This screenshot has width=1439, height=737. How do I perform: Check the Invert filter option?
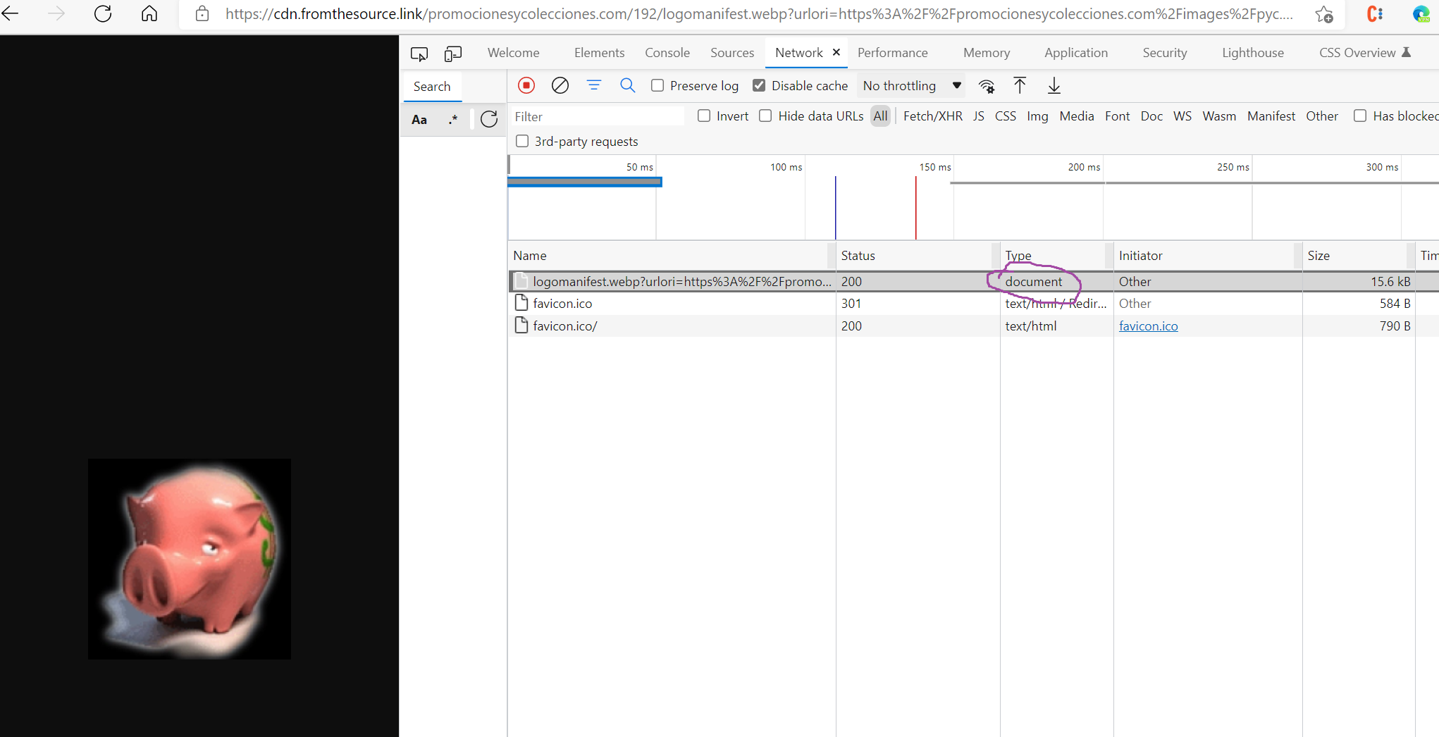[703, 116]
